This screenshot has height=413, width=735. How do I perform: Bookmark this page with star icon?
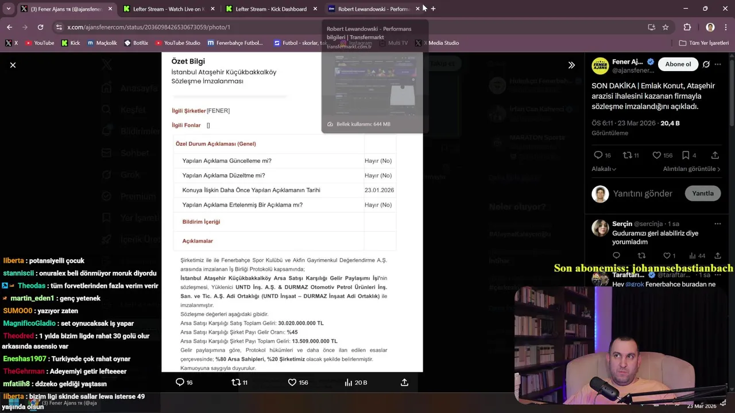pyautogui.click(x=666, y=27)
